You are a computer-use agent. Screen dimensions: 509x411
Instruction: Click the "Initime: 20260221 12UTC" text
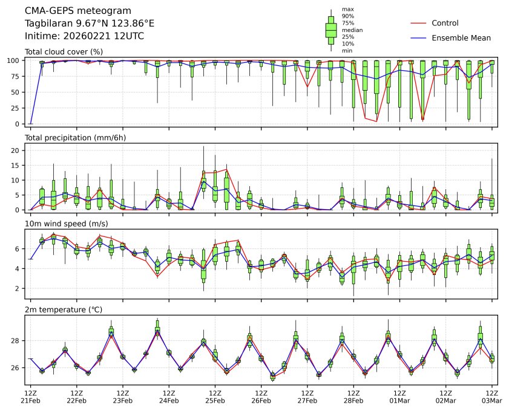pos(84,36)
